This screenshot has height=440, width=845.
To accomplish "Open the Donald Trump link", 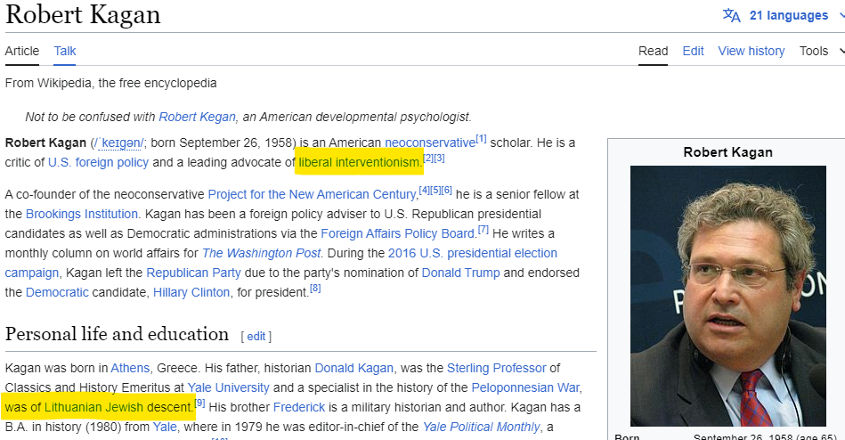I will pyautogui.click(x=460, y=273).
